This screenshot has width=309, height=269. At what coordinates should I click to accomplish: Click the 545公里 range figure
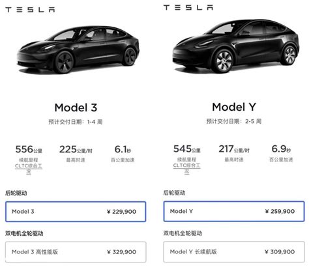pyautogui.click(x=187, y=149)
